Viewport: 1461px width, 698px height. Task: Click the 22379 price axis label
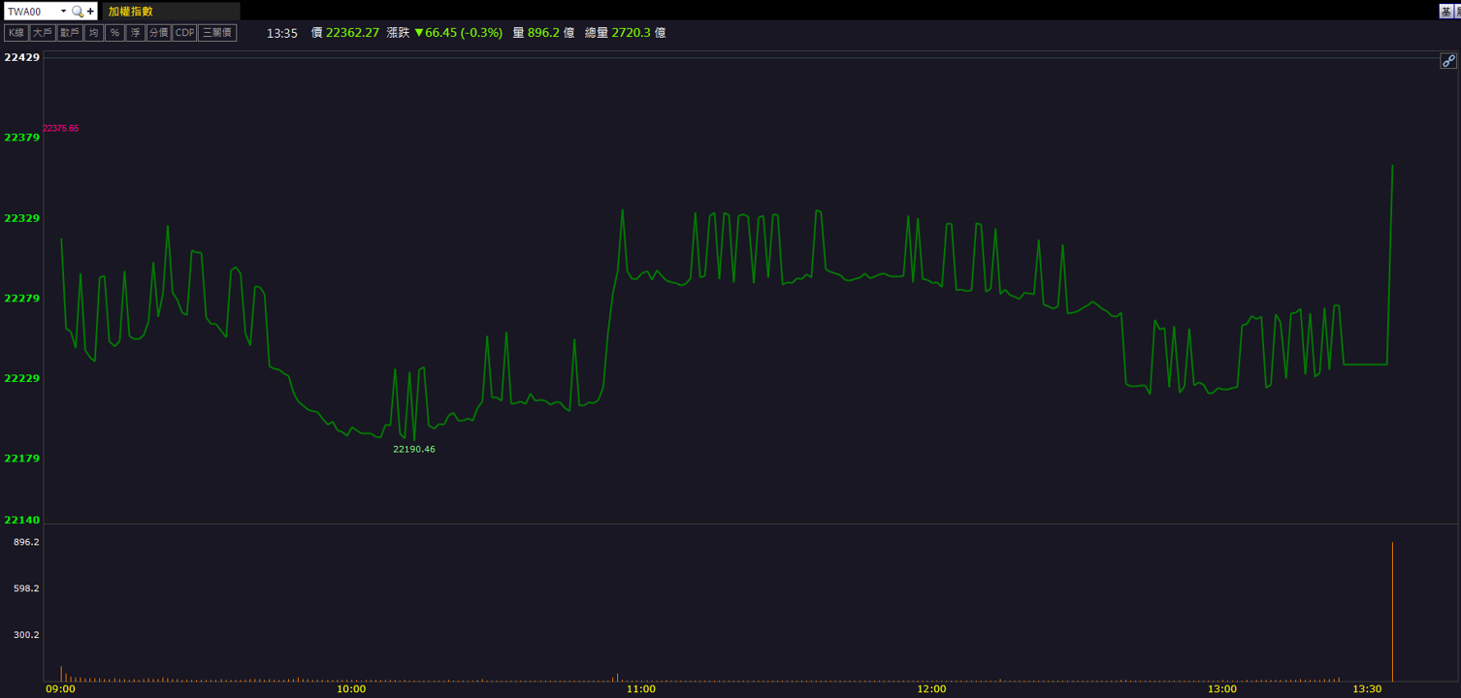[x=22, y=138]
